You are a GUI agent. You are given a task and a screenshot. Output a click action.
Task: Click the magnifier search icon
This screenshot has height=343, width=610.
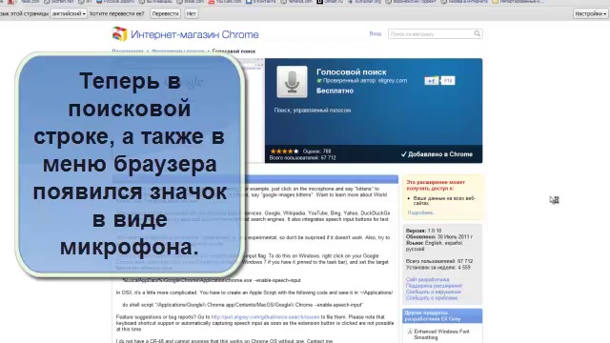[477, 34]
